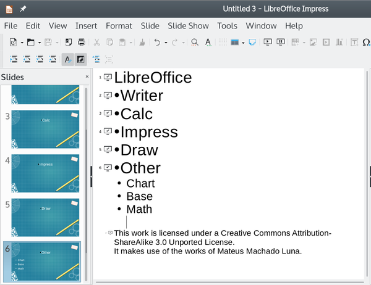Image resolution: width=371 pixels, height=285 pixels.
Task: Select slide 6 Other thumbnail
Action: (45, 262)
